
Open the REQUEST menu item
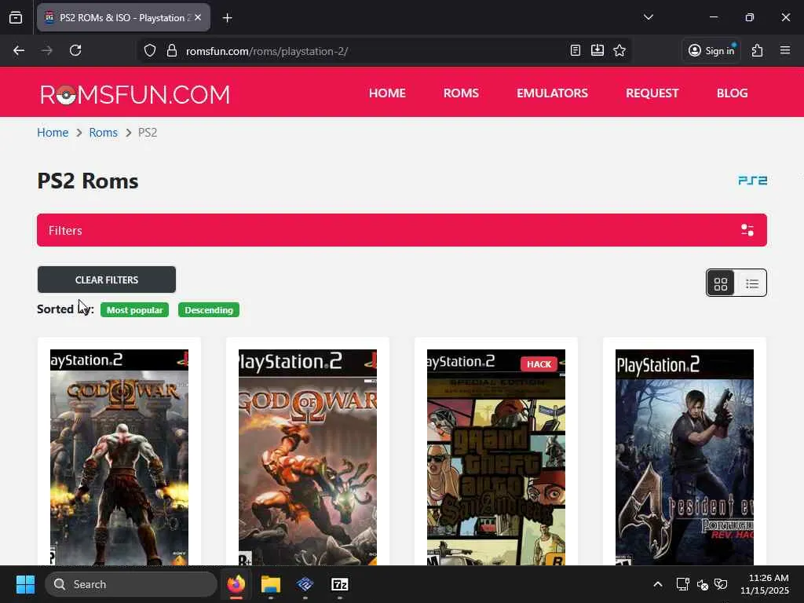(x=652, y=93)
